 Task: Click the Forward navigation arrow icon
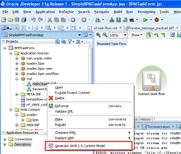[84, 20]
